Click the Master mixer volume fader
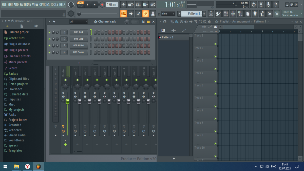 click(68, 101)
